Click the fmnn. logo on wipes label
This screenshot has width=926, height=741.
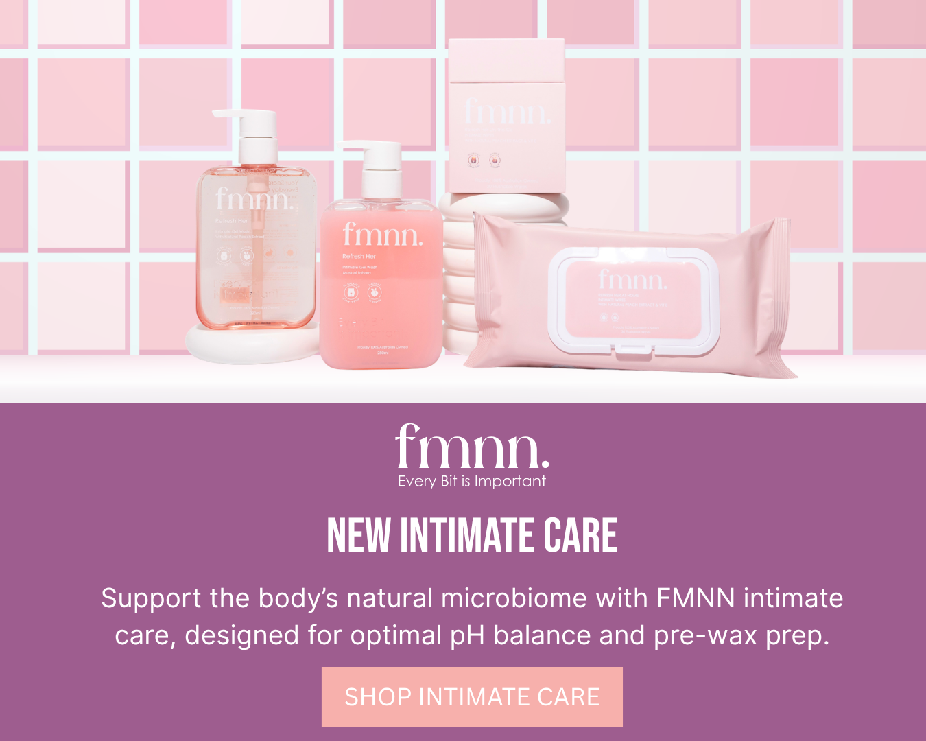coord(632,279)
